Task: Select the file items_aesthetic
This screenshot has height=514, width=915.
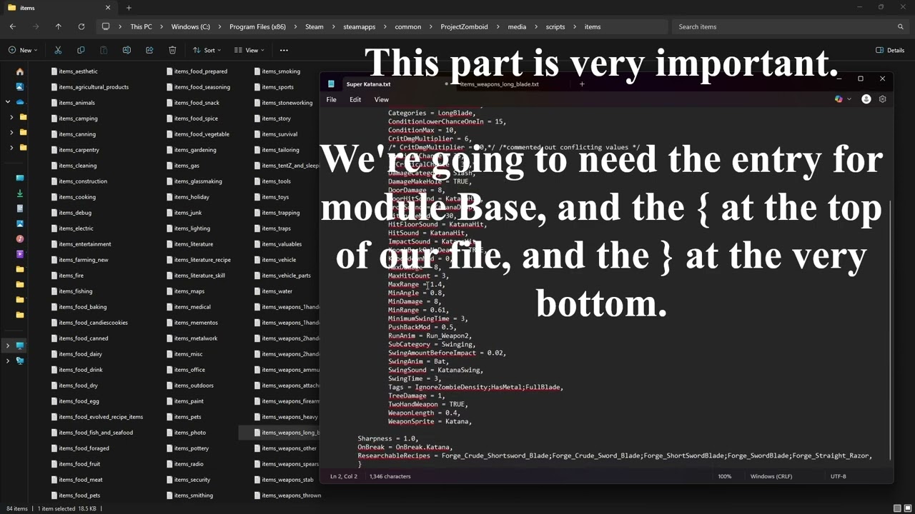Action: click(x=74, y=71)
